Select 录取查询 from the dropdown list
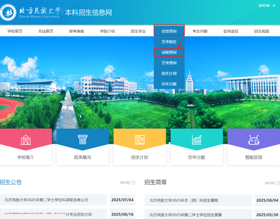Image resolution: width=280 pixels, height=219 pixels. tap(169, 52)
